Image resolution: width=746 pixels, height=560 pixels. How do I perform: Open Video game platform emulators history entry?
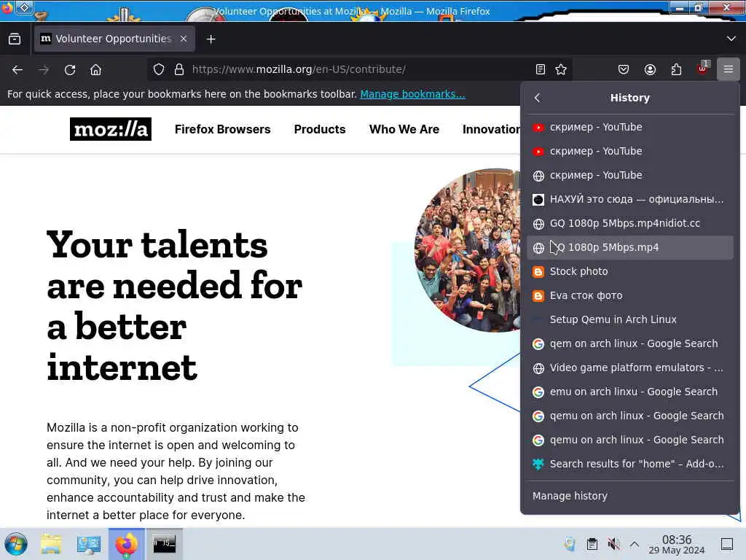(630, 367)
